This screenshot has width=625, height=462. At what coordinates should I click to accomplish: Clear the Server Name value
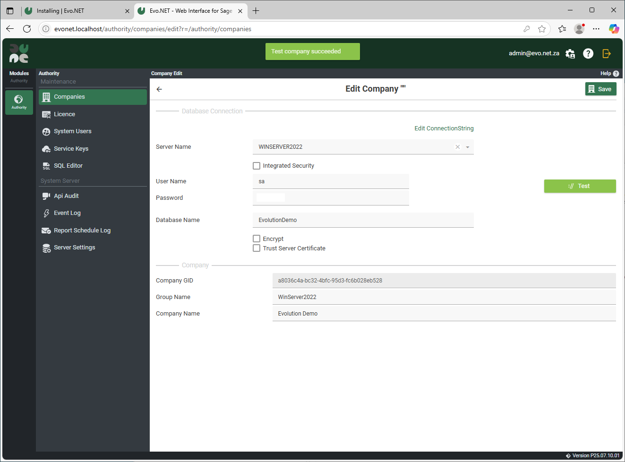click(x=457, y=147)
